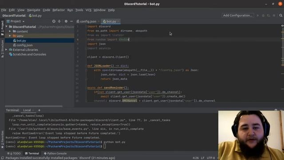
Task: Open the Edit menu
Action: tap(12, 10)
